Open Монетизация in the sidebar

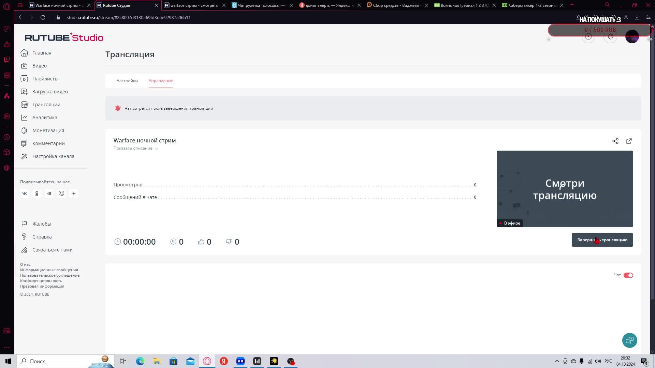42,131
